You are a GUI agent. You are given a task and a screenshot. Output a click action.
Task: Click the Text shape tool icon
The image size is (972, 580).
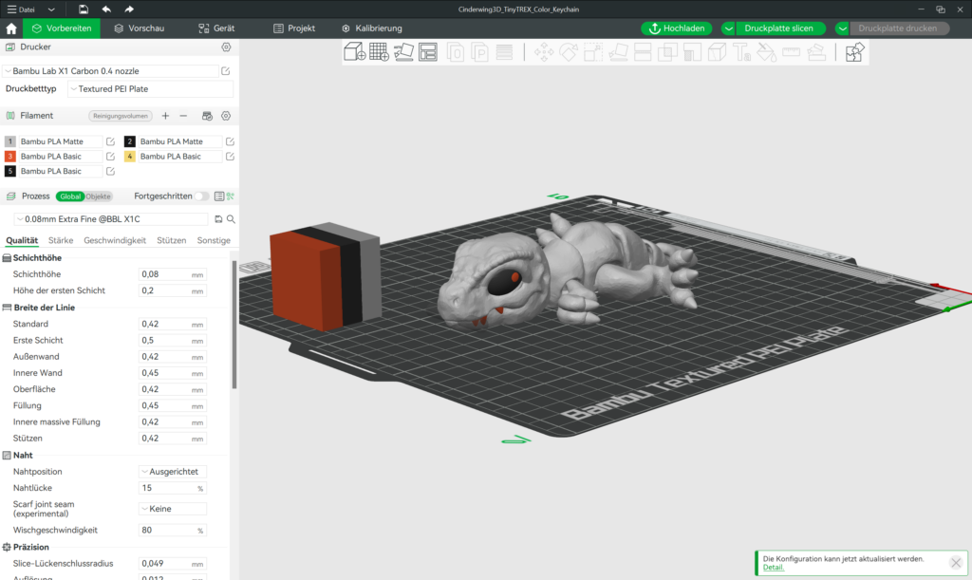coord(742,52)
